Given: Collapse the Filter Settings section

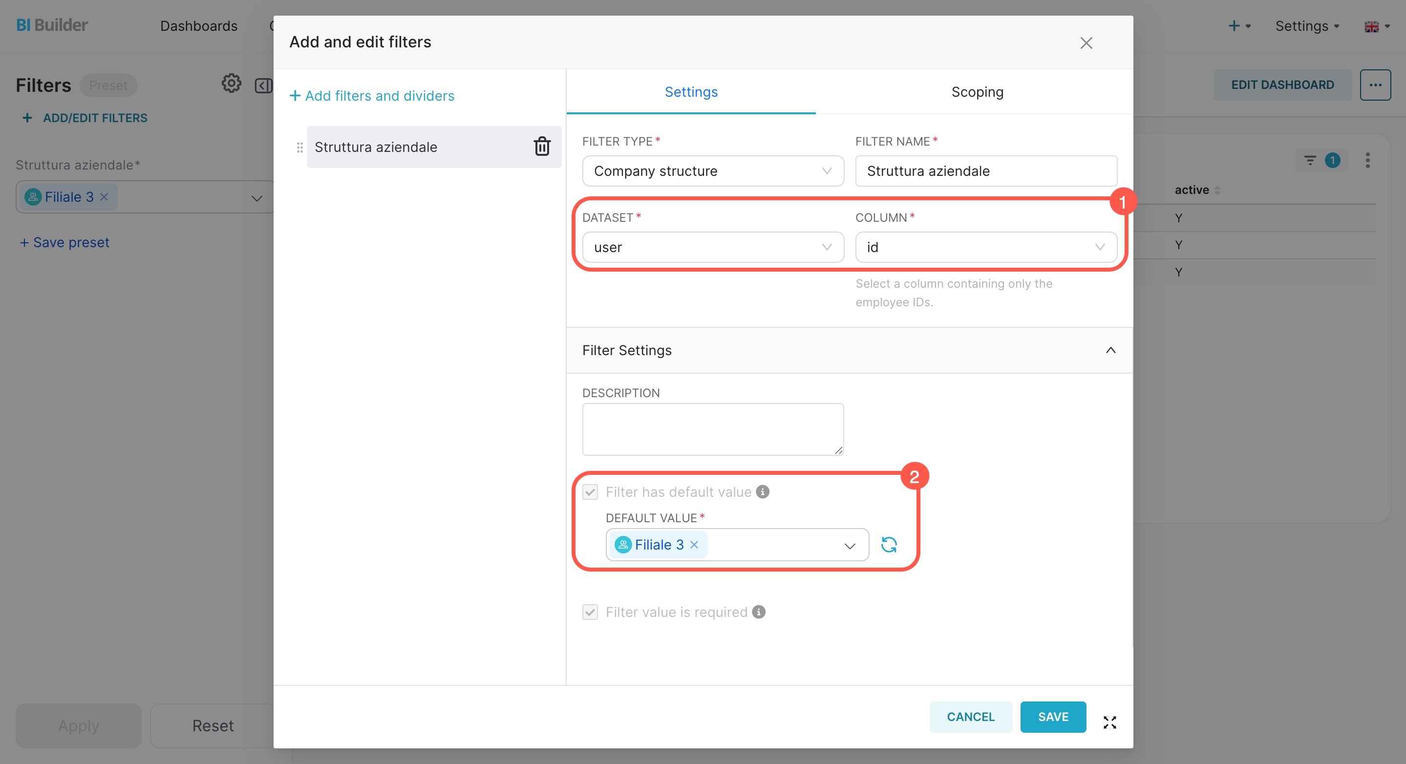Looking at the screenshot, I should [1110, 350].
